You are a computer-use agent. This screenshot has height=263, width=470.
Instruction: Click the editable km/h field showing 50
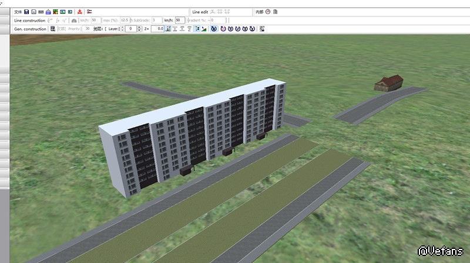180,20
